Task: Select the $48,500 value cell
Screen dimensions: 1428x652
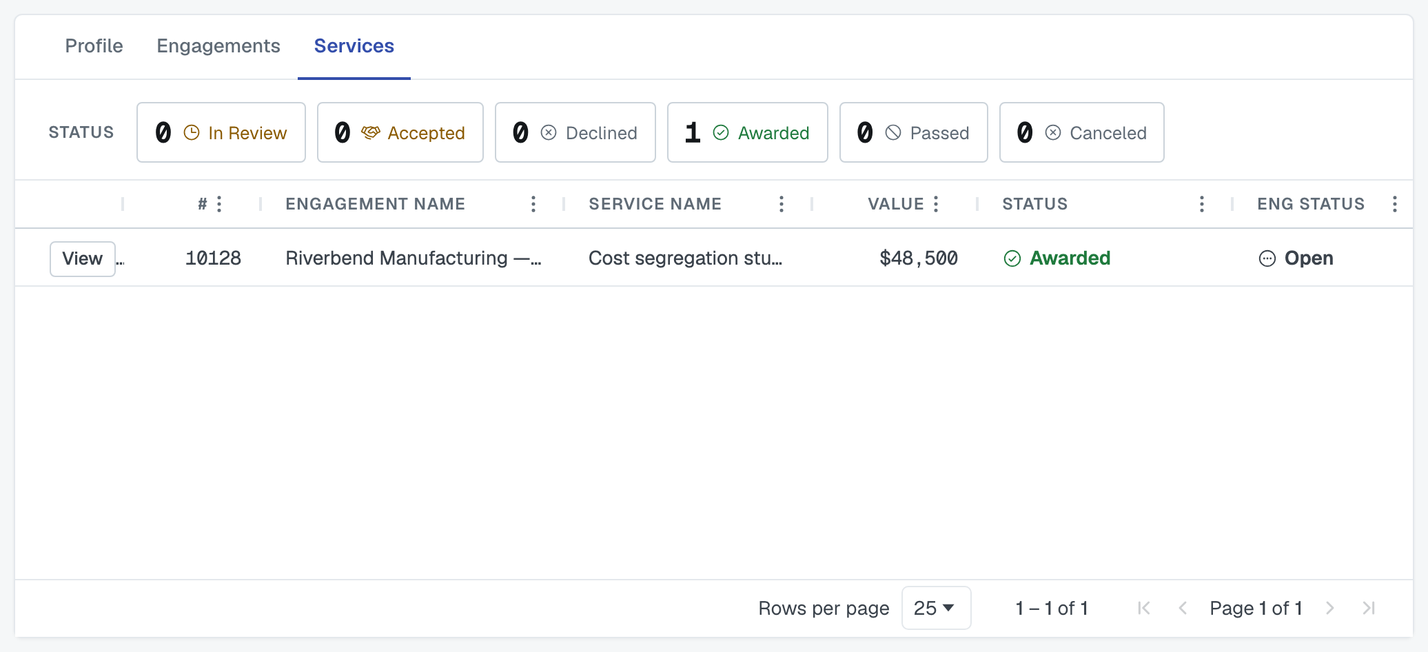Action: point(919,258)
